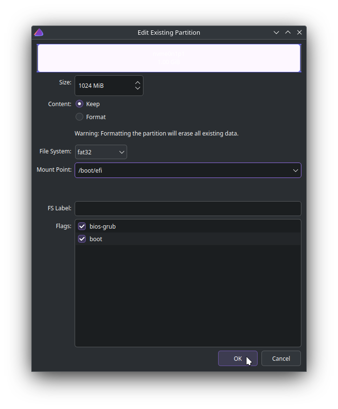Click the nvme0n1p1 partition bar preview
The image size is (338, 409).
tap(169, 58)
